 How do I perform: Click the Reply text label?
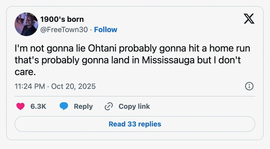click(x=83, y=107)
